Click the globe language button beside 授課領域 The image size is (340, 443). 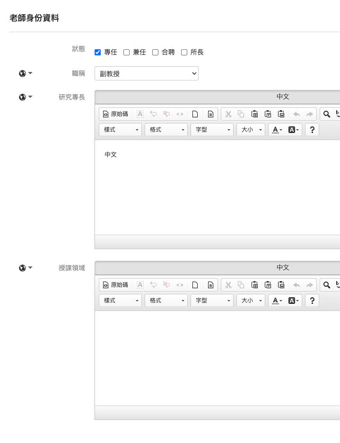coord(26,268)
